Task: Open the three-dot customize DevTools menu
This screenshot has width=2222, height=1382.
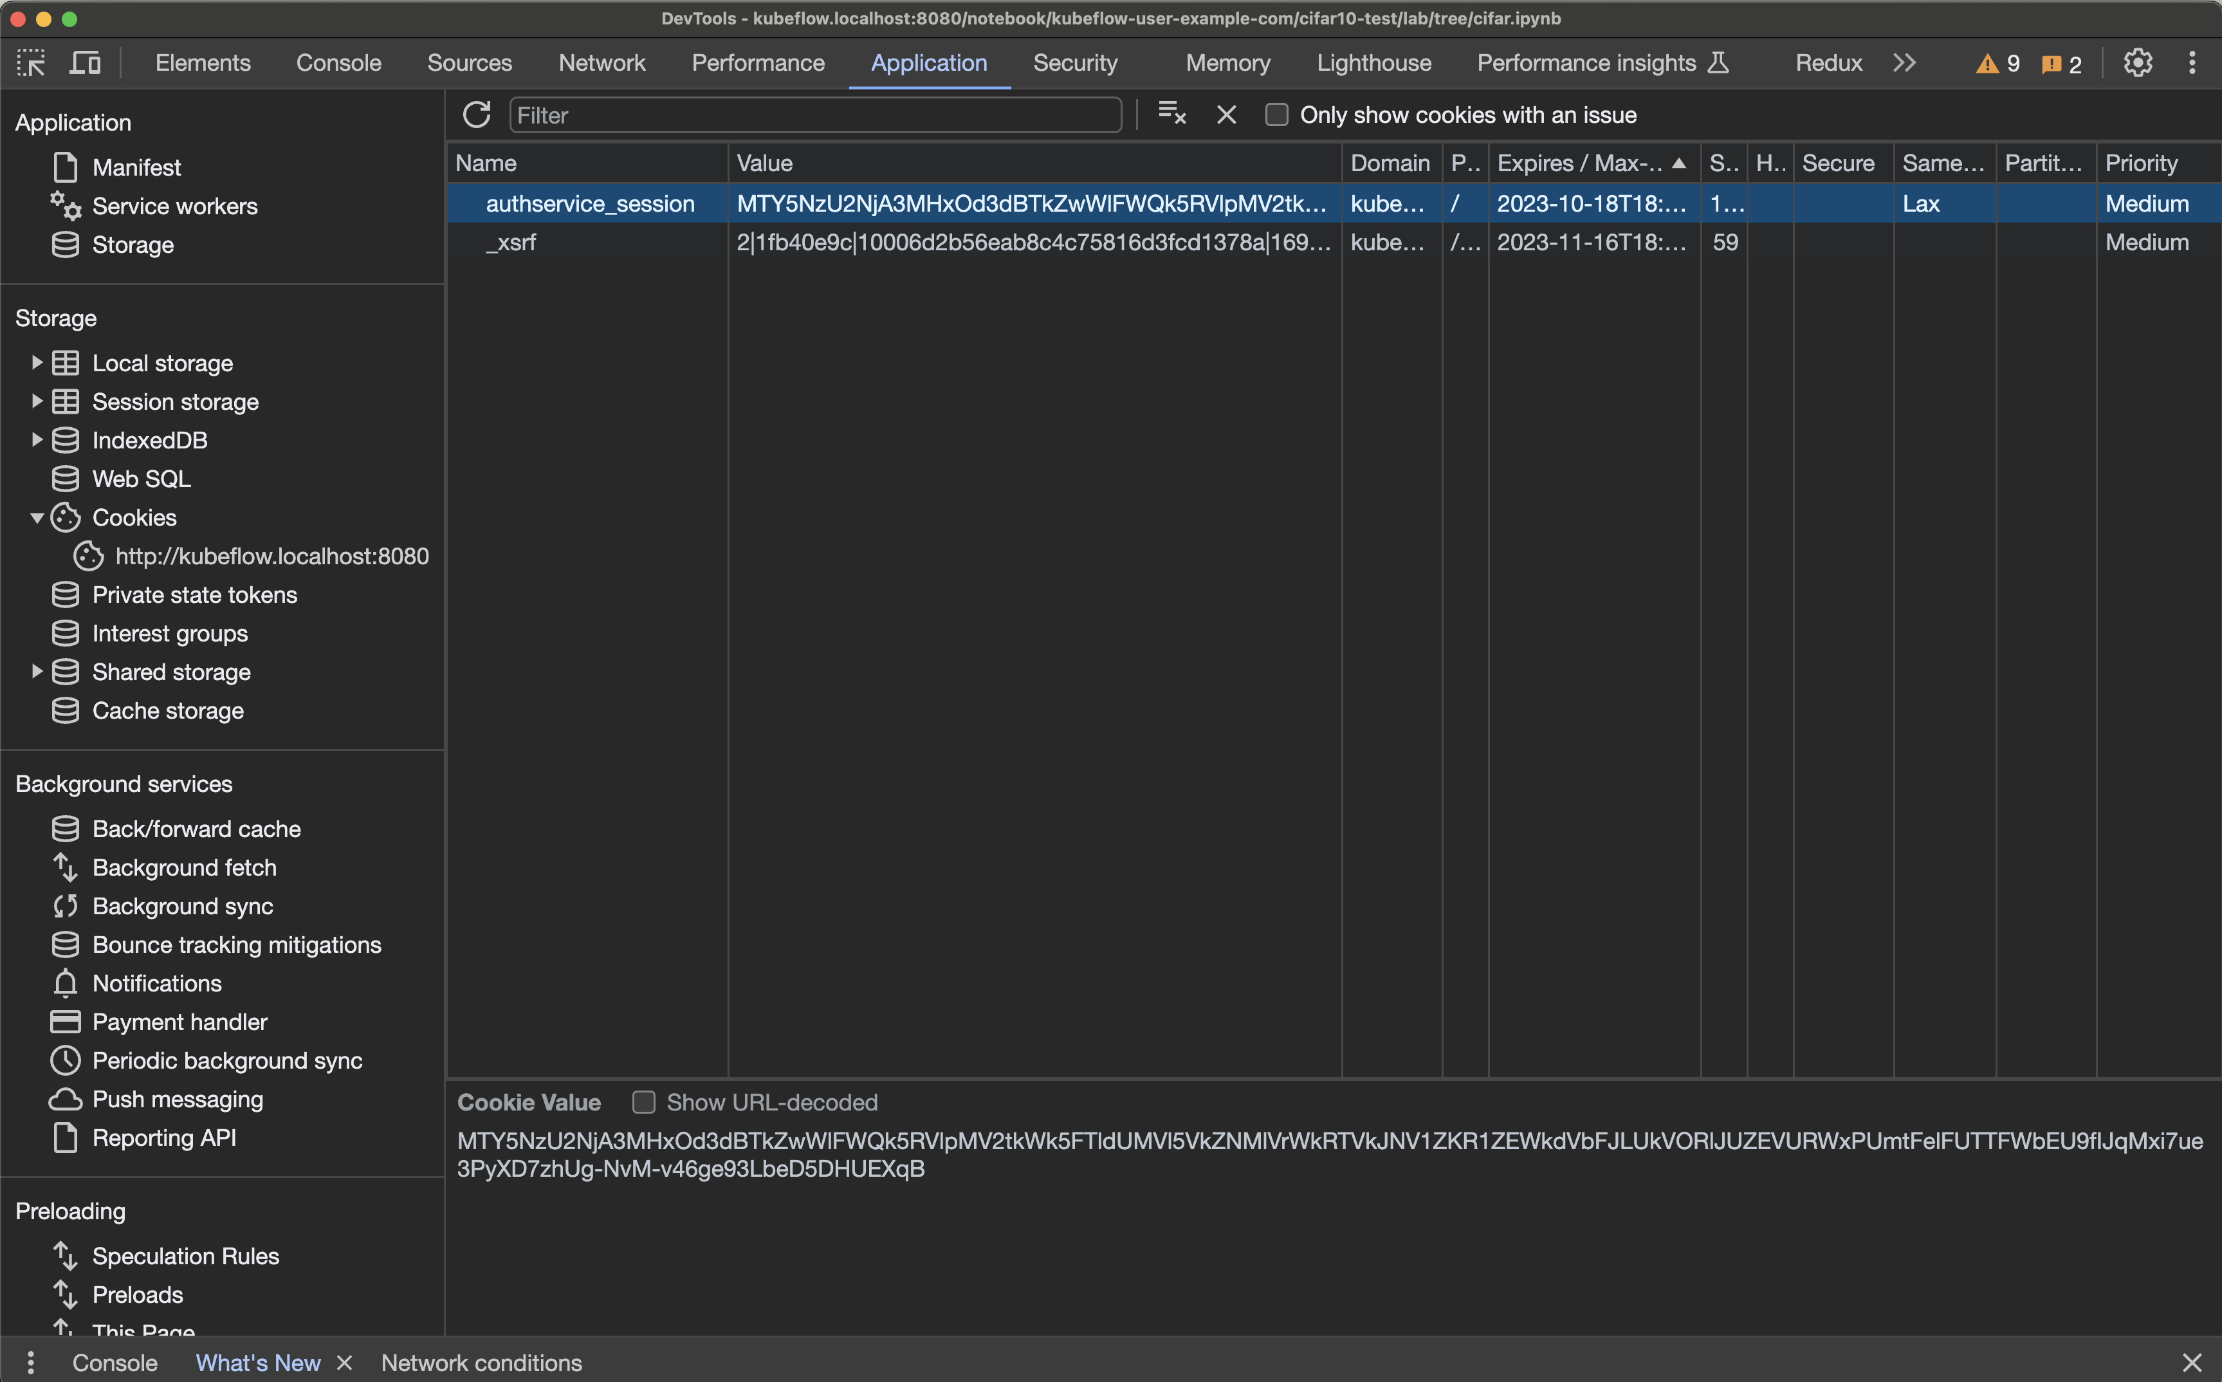Action: [x=2192, y=63]
